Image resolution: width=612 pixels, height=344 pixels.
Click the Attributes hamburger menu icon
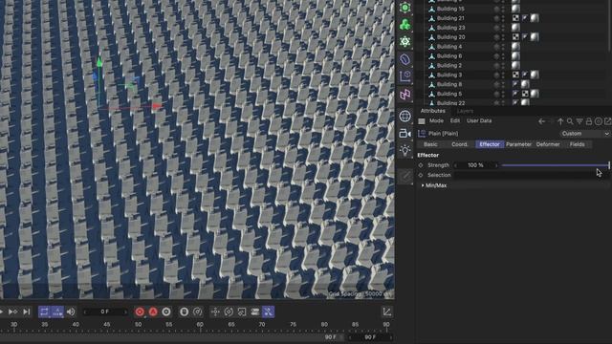click(422, 121)
